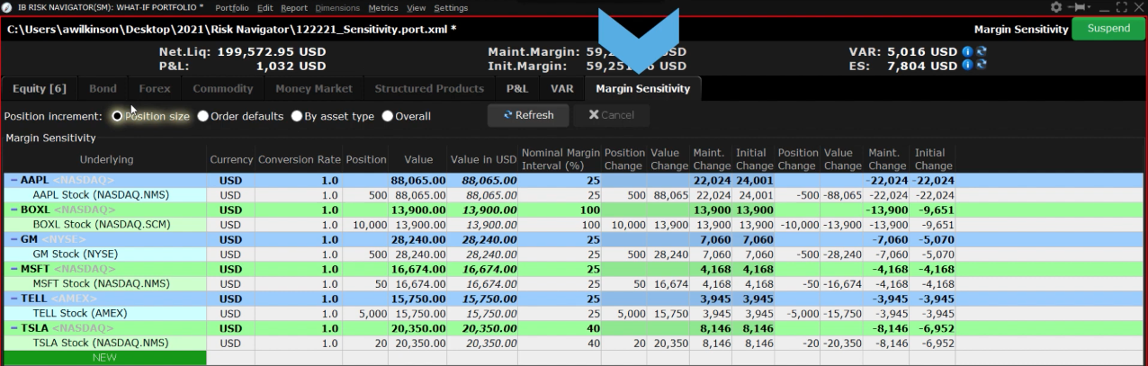This screenshot has height=366, width=1148.
Task: Recalculate VAR using its refresh icon
Action: tap(981, 51)
